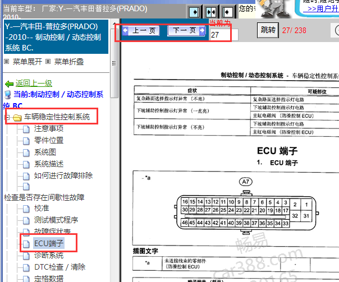Open the 如何进行故障排除 page
Viewport: 339px width, 282px height.
[x=63, y=175]
